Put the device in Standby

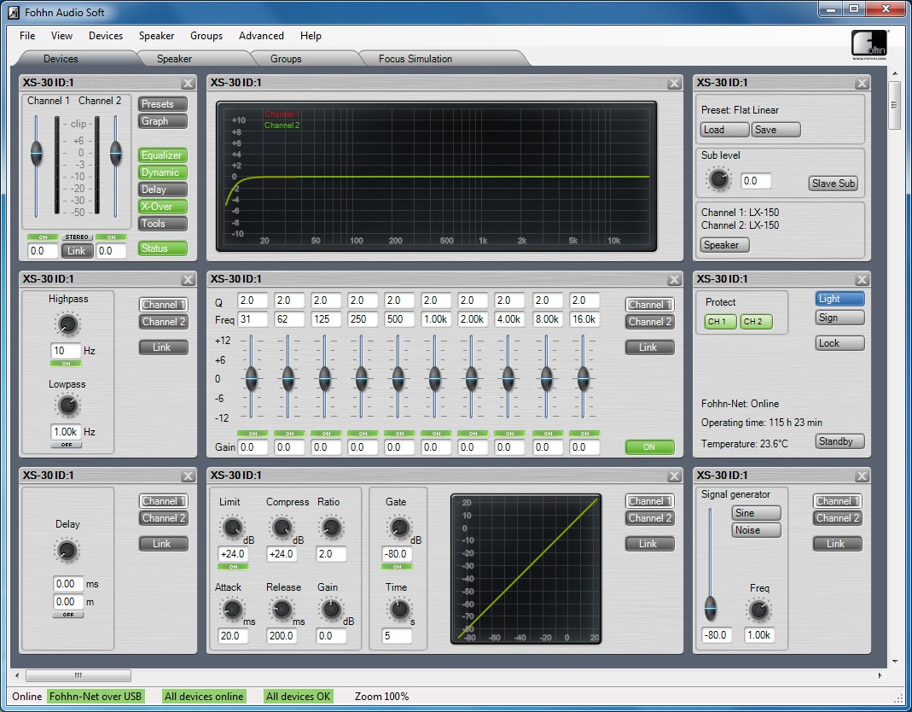pyautogui.click(x=839, y=441)
